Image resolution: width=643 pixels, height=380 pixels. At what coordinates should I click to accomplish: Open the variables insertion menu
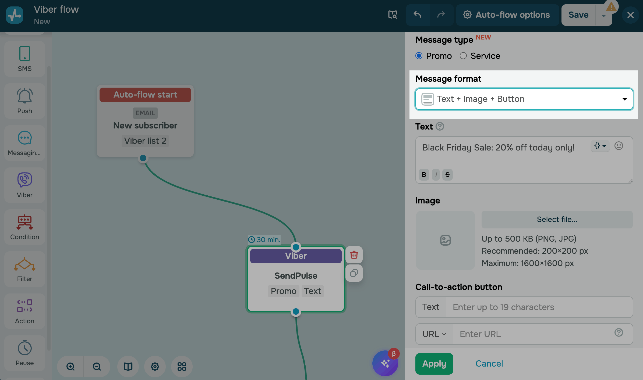click(x=600, y=146)
